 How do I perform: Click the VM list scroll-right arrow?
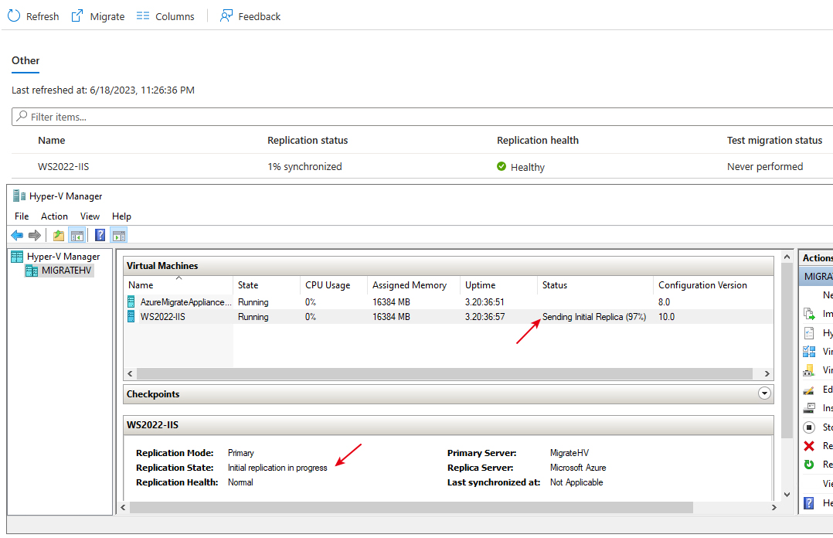(x=767, y=373)
